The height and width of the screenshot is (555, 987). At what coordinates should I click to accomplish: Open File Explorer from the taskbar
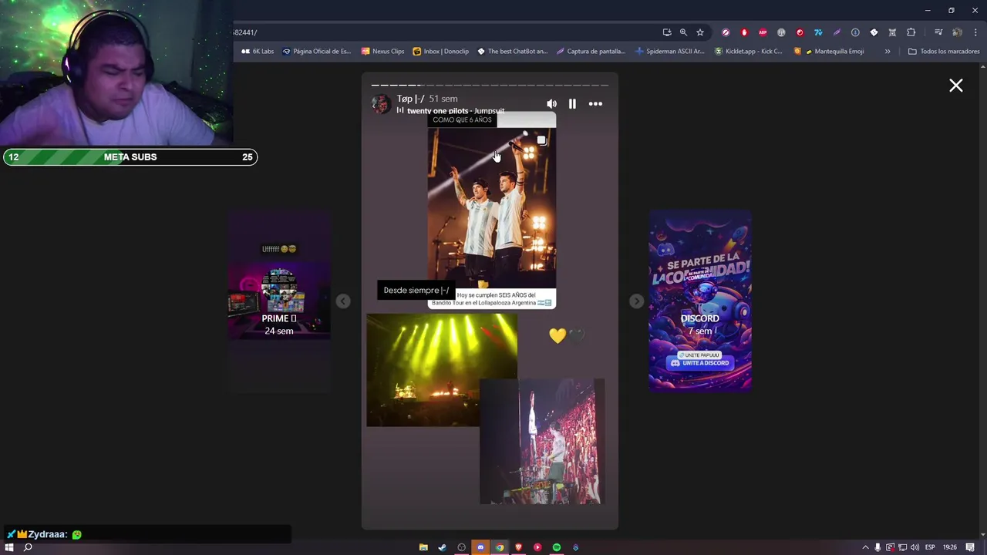coord(423,547)
